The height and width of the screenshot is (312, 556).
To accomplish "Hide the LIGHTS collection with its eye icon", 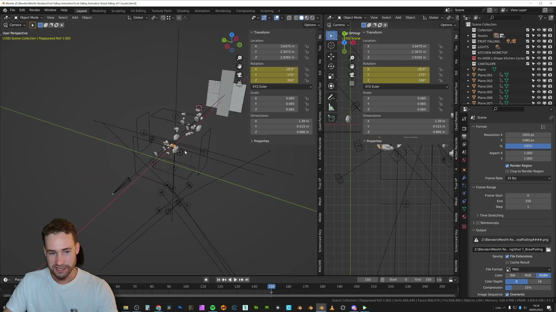I will click(539, 47).
